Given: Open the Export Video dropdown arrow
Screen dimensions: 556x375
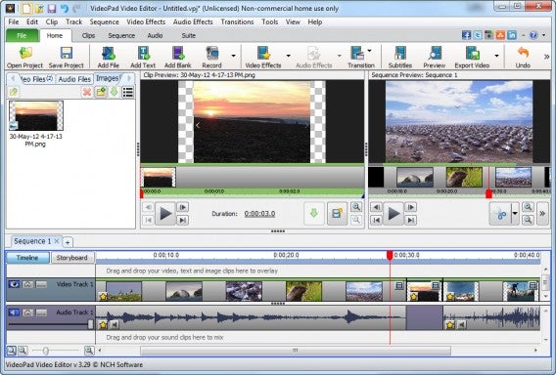Looking at the screenshot, I should 497,56.
